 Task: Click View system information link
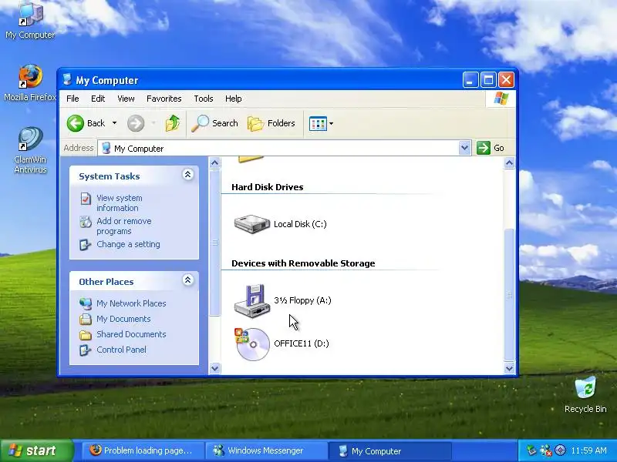click(120, 203)
